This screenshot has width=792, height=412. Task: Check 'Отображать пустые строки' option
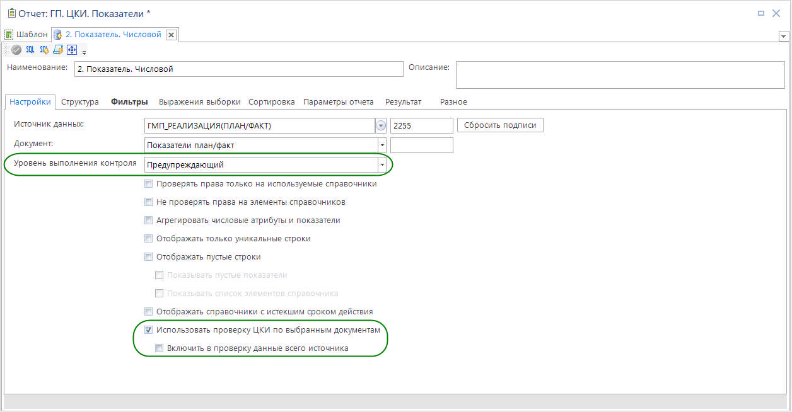click(x=149, y=257)
